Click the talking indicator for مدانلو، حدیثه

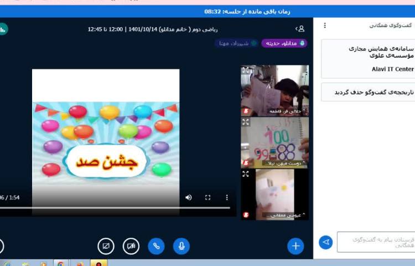(284, 43)
